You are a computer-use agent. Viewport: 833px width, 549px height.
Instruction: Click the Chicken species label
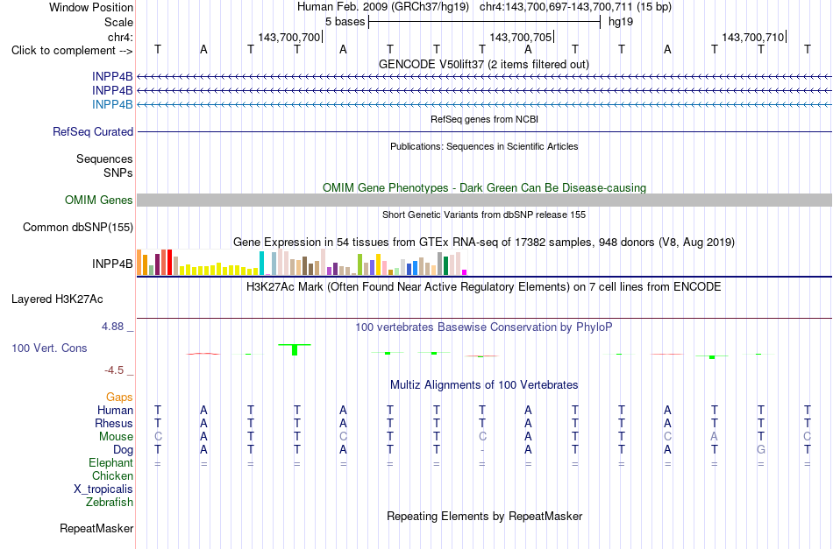pos(112,475)
